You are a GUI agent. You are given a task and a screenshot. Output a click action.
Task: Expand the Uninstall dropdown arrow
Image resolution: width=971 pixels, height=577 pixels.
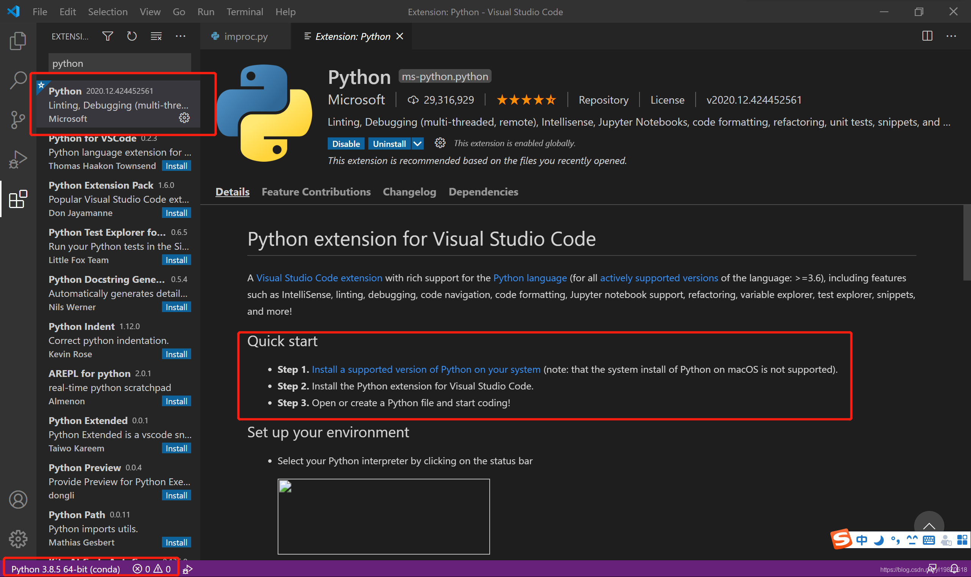417,143
